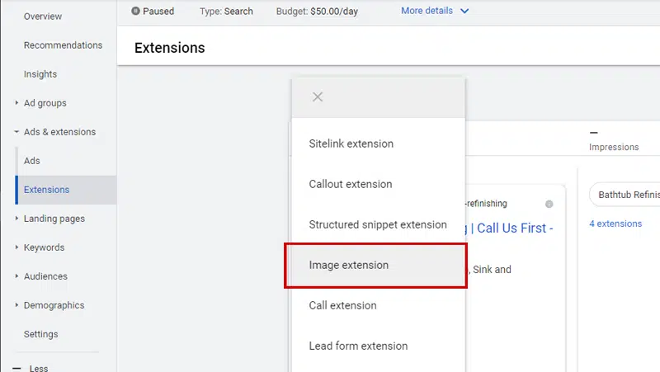
Task: Select Image extension from the menu
Action: (375, 266)
